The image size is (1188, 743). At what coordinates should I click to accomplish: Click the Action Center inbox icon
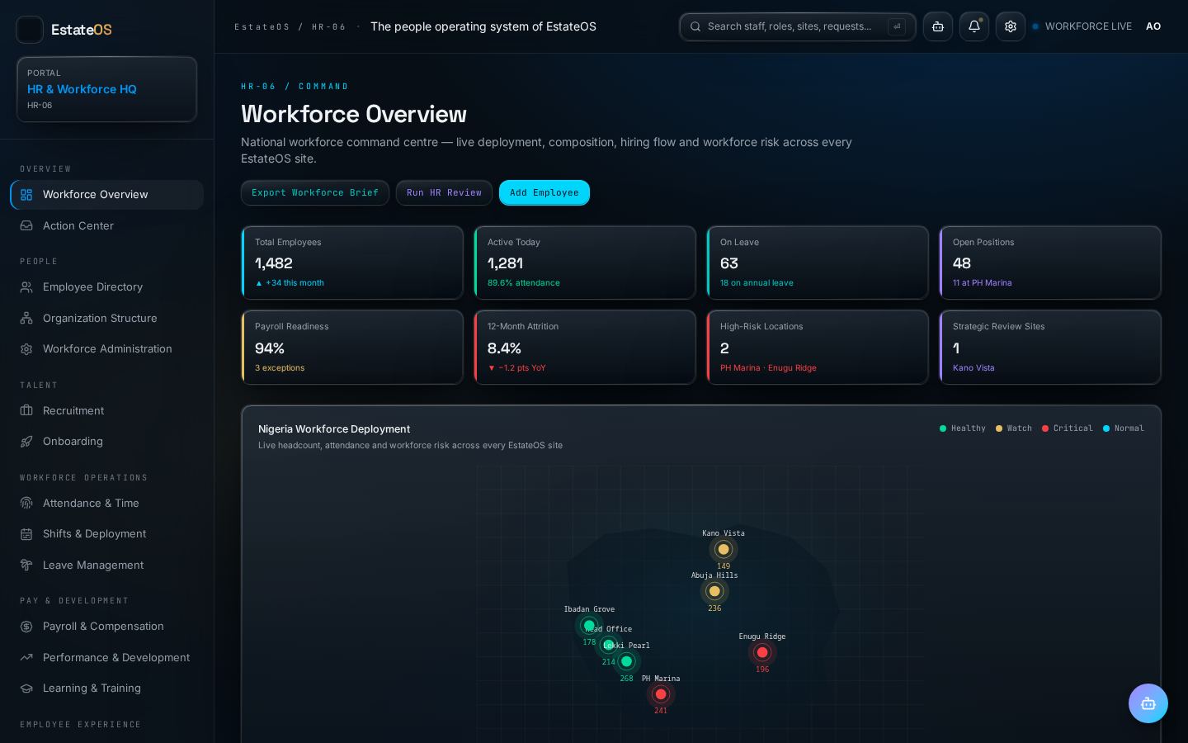coord(26,225)
